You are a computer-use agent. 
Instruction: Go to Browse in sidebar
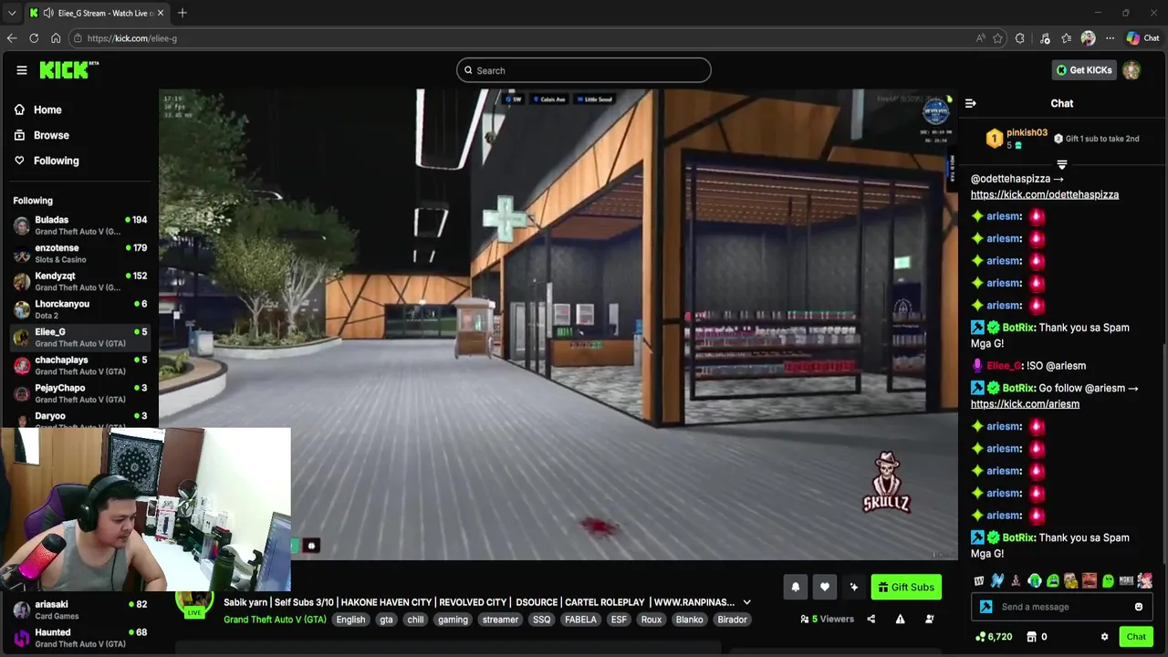pyautogui.click(x=41, y=135)
